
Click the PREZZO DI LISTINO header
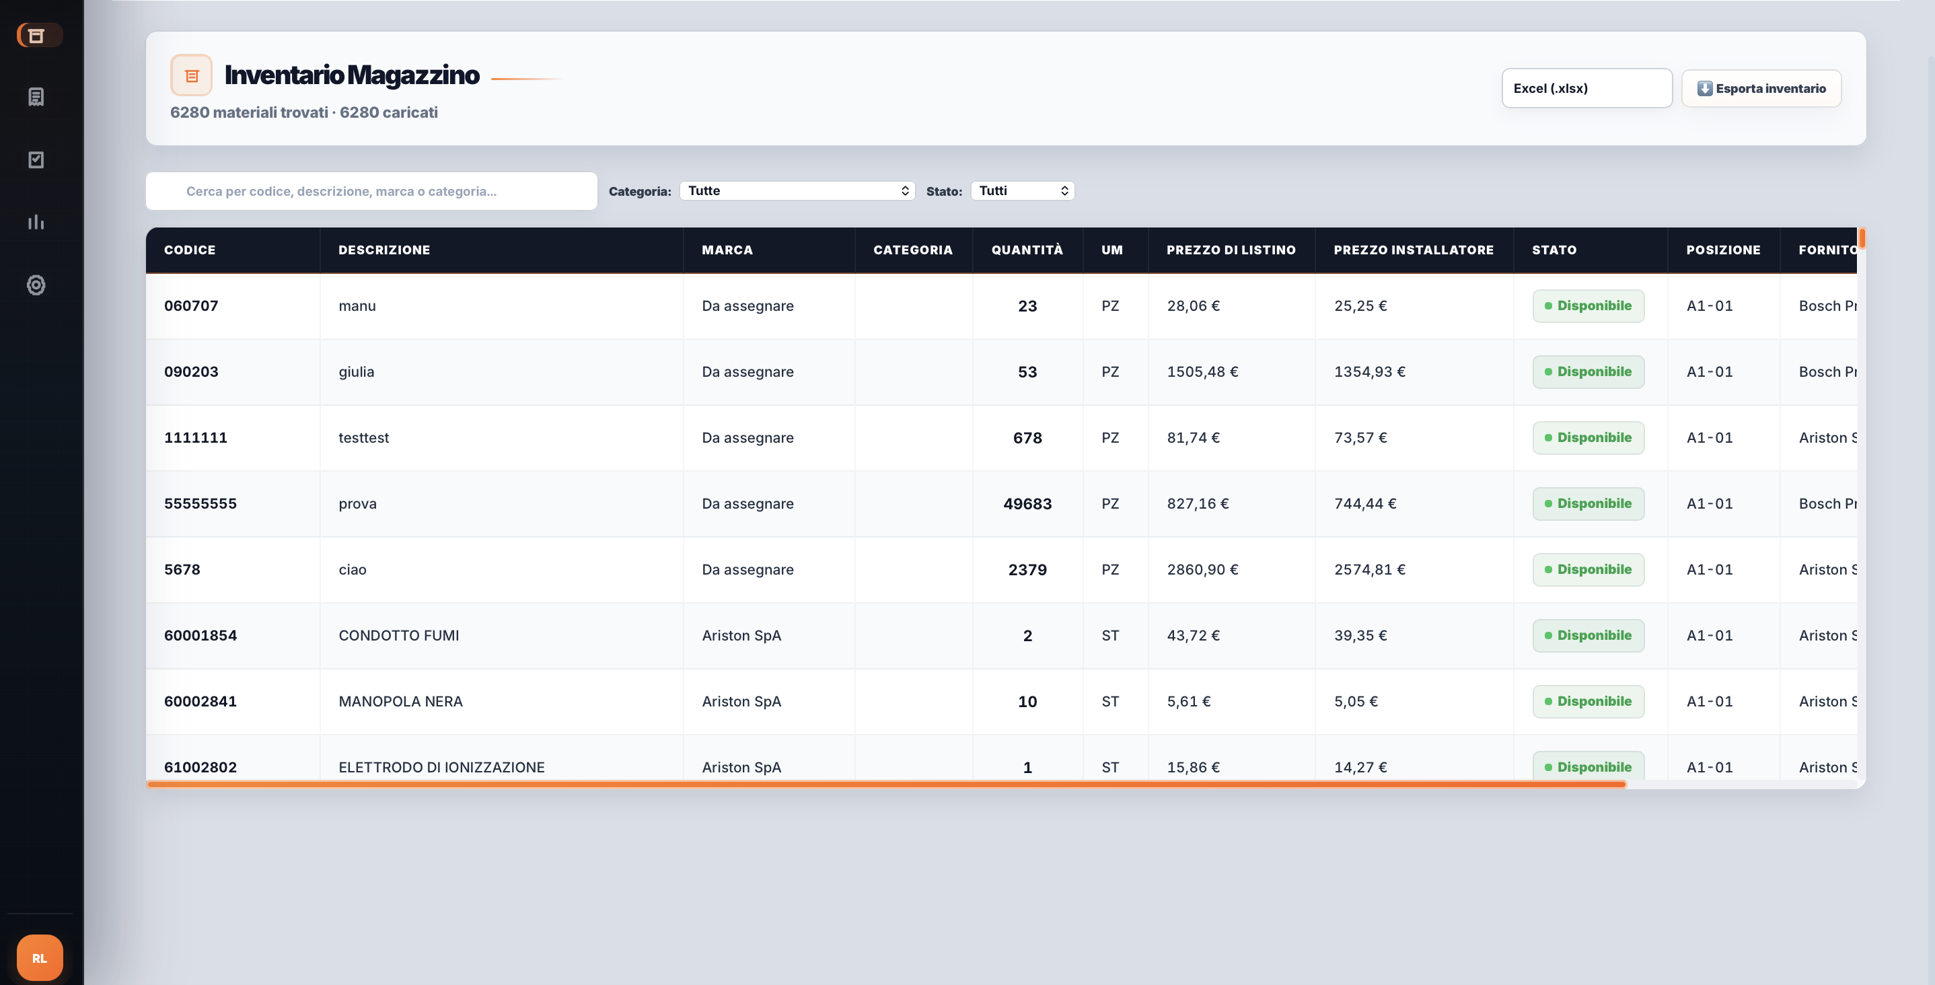coord(1231,250)
